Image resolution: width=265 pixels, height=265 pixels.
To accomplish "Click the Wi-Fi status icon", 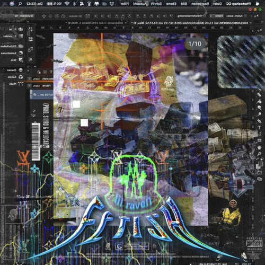I will click(x=67, y=4).
